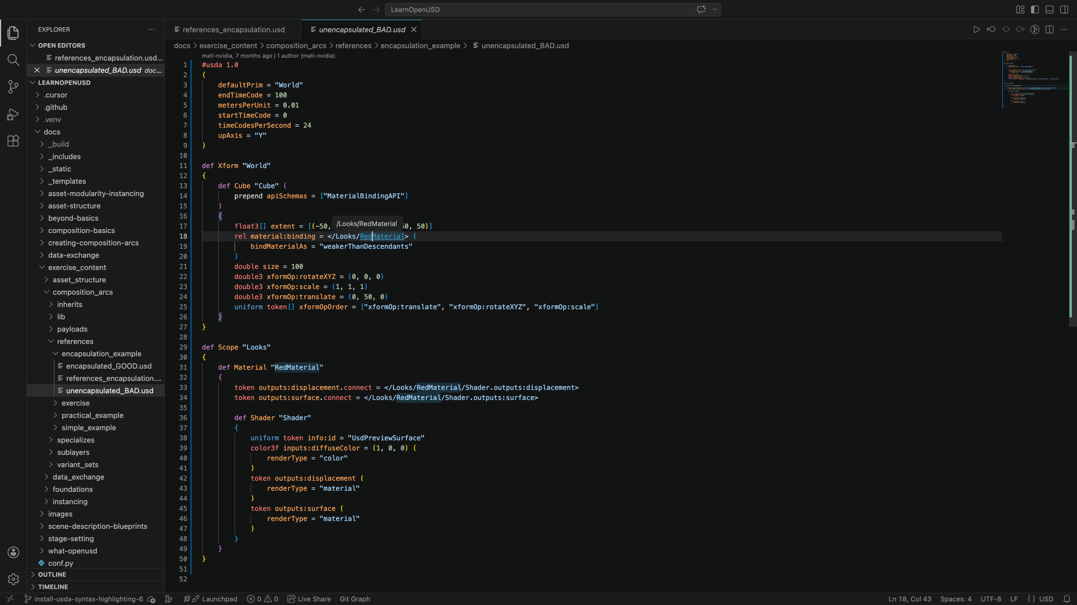
Task: Split the editor to the right
Action: click(x=1050, y=30)
